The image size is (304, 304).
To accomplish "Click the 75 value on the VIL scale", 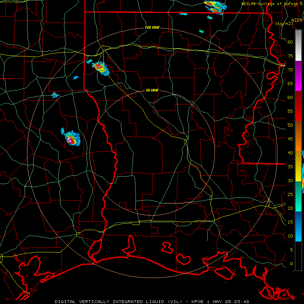I will pos(290,56).
